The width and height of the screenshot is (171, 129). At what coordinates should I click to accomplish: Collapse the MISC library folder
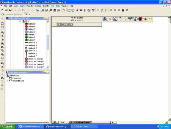coord(20,21)
